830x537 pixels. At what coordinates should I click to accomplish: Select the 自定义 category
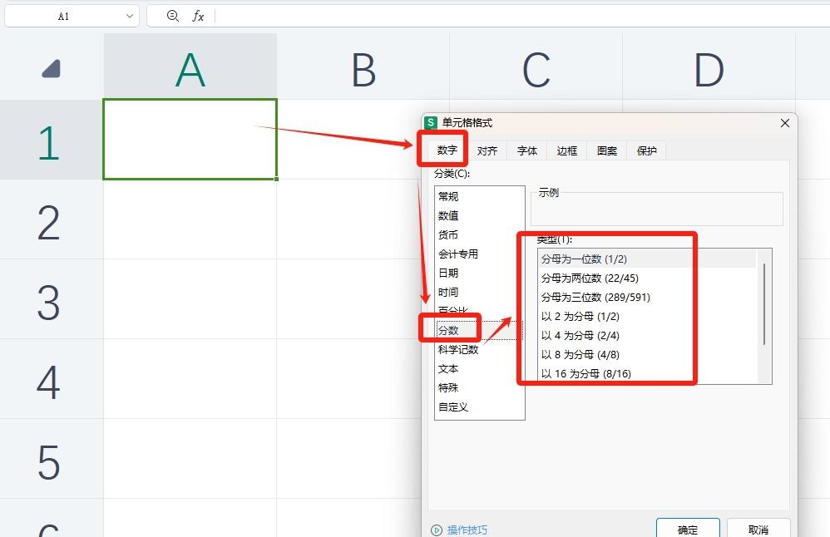click(x=479, y=406)
